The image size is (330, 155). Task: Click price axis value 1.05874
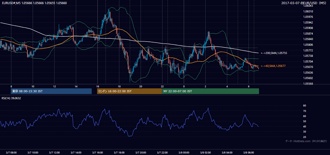click(x=308, y=34)
